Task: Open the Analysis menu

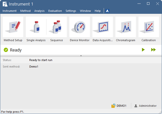Action: [39, 11]
